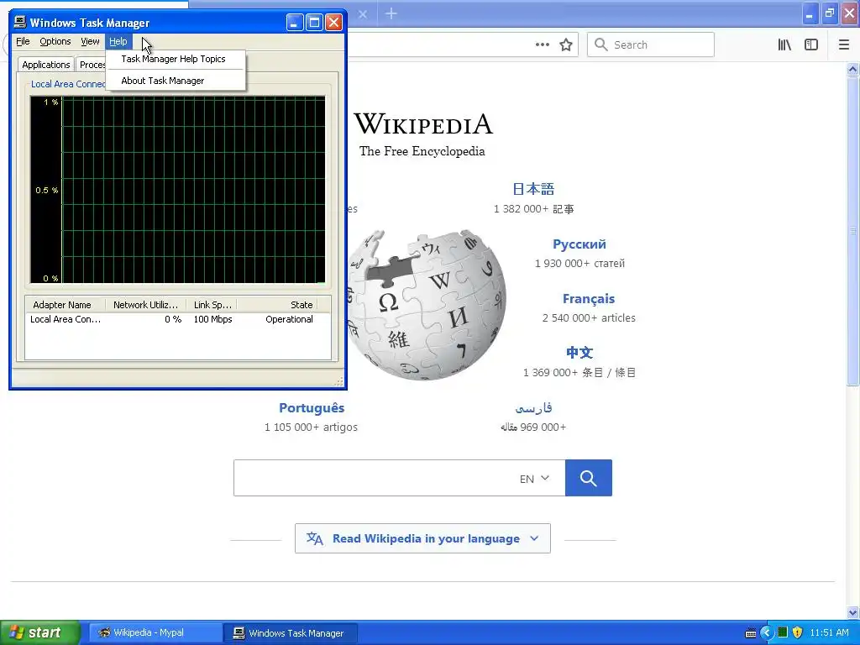Click the browser scrollbar down arrow
This screenshot has height=645, width=860.
pos(852,612)
